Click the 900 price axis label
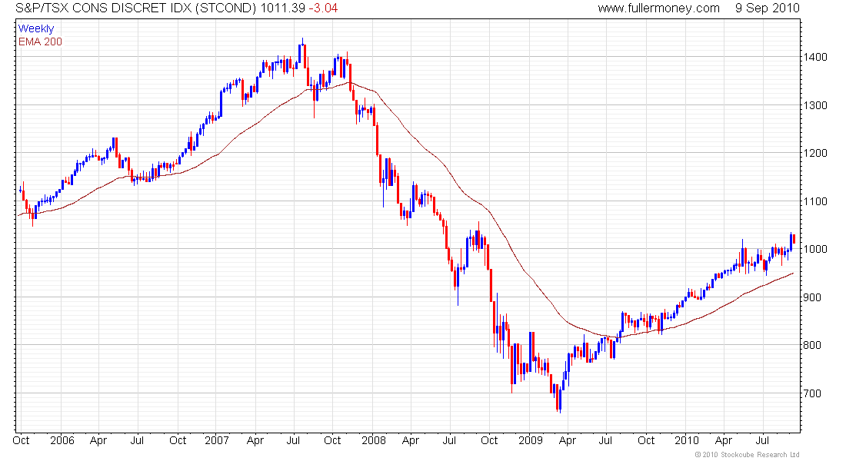 812,297
